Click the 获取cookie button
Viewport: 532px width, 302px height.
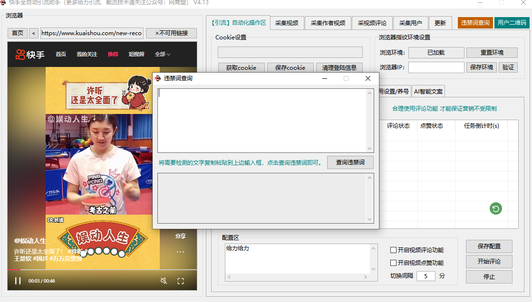point(241,68)
